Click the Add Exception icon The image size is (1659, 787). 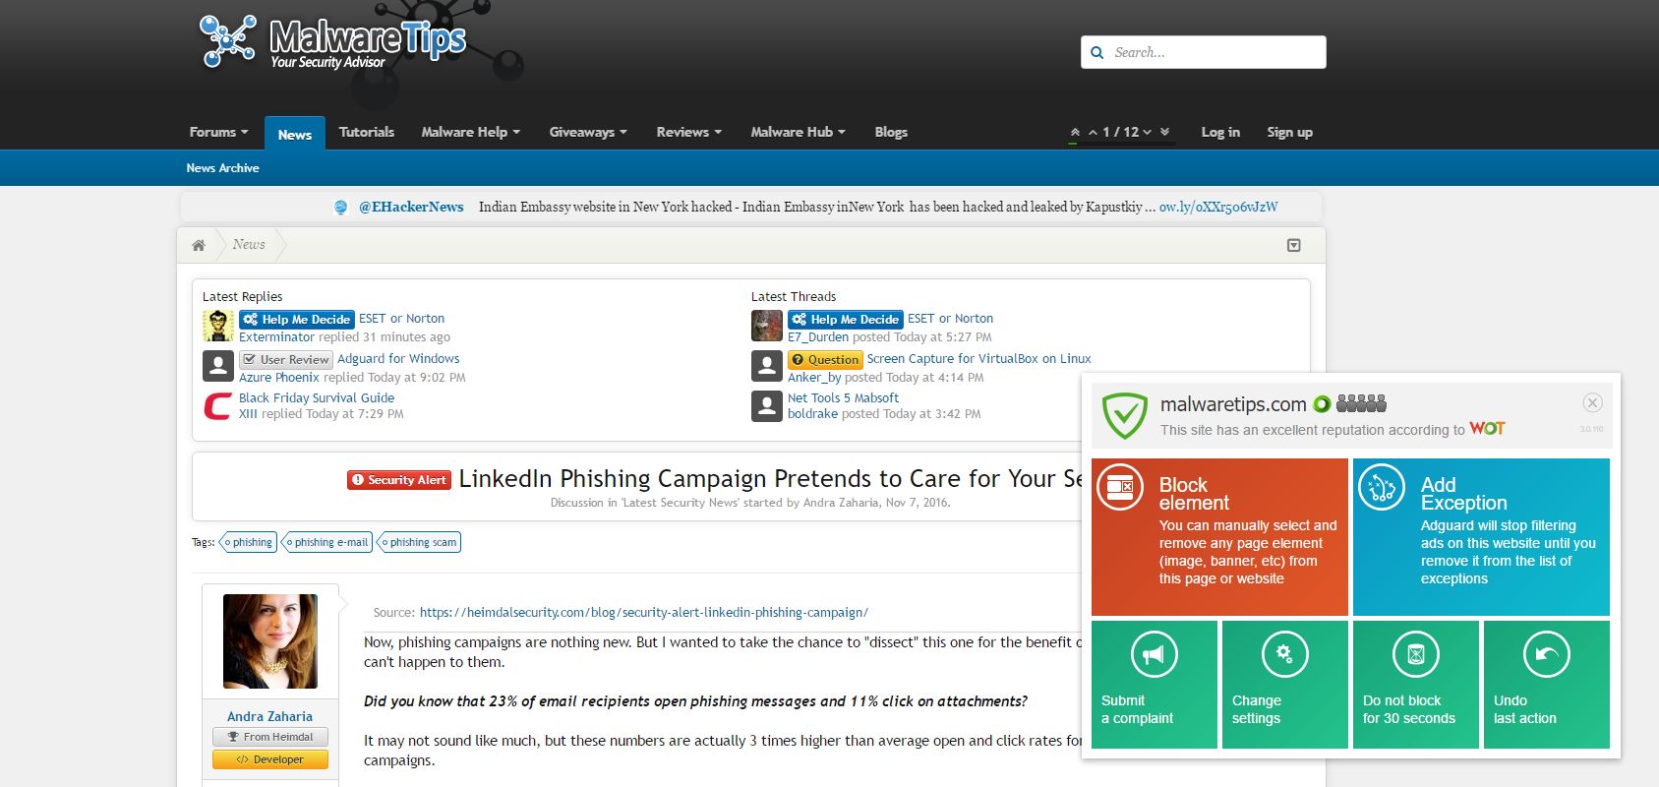coord(1382,486)
